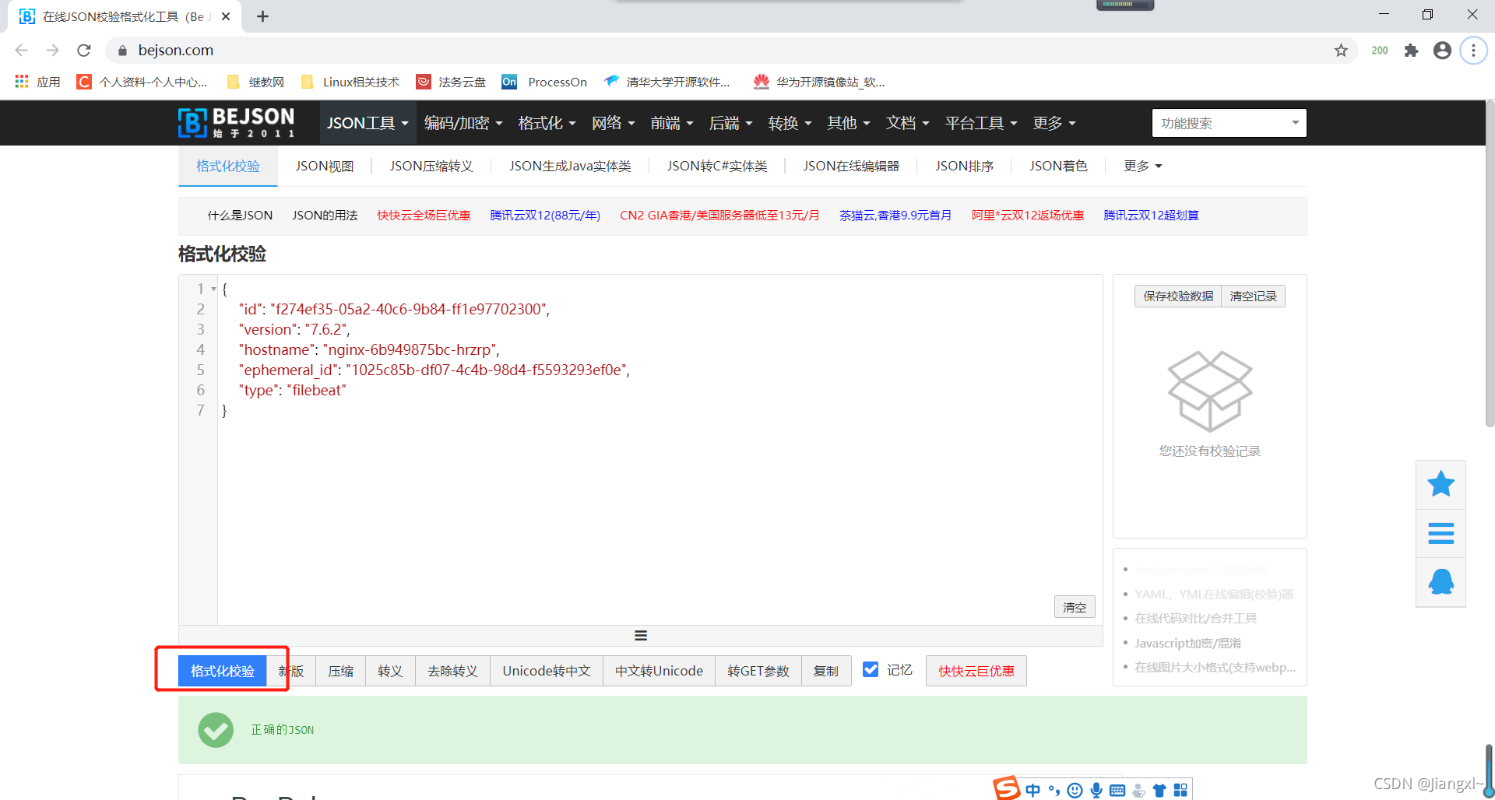Click the 清空记录 button
The image size is (1495, 800).
(x=1254, y=296)
